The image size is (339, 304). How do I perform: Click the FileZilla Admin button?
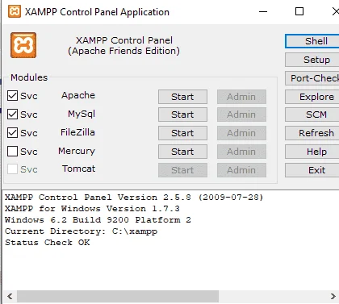click(x=241, y=133)
